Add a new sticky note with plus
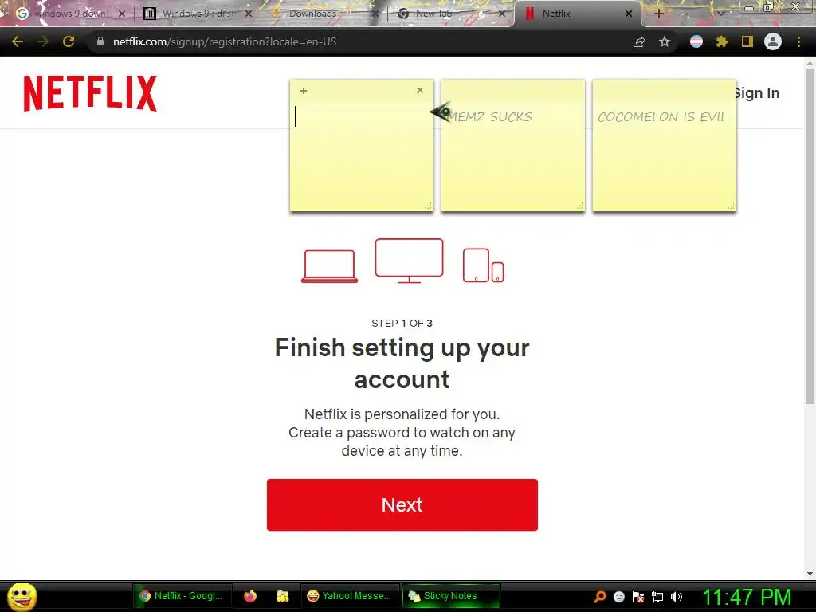 point(304,91)
